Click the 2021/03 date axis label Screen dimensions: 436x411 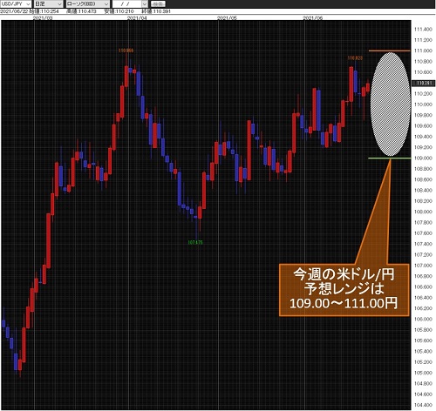tap(43, 17)
